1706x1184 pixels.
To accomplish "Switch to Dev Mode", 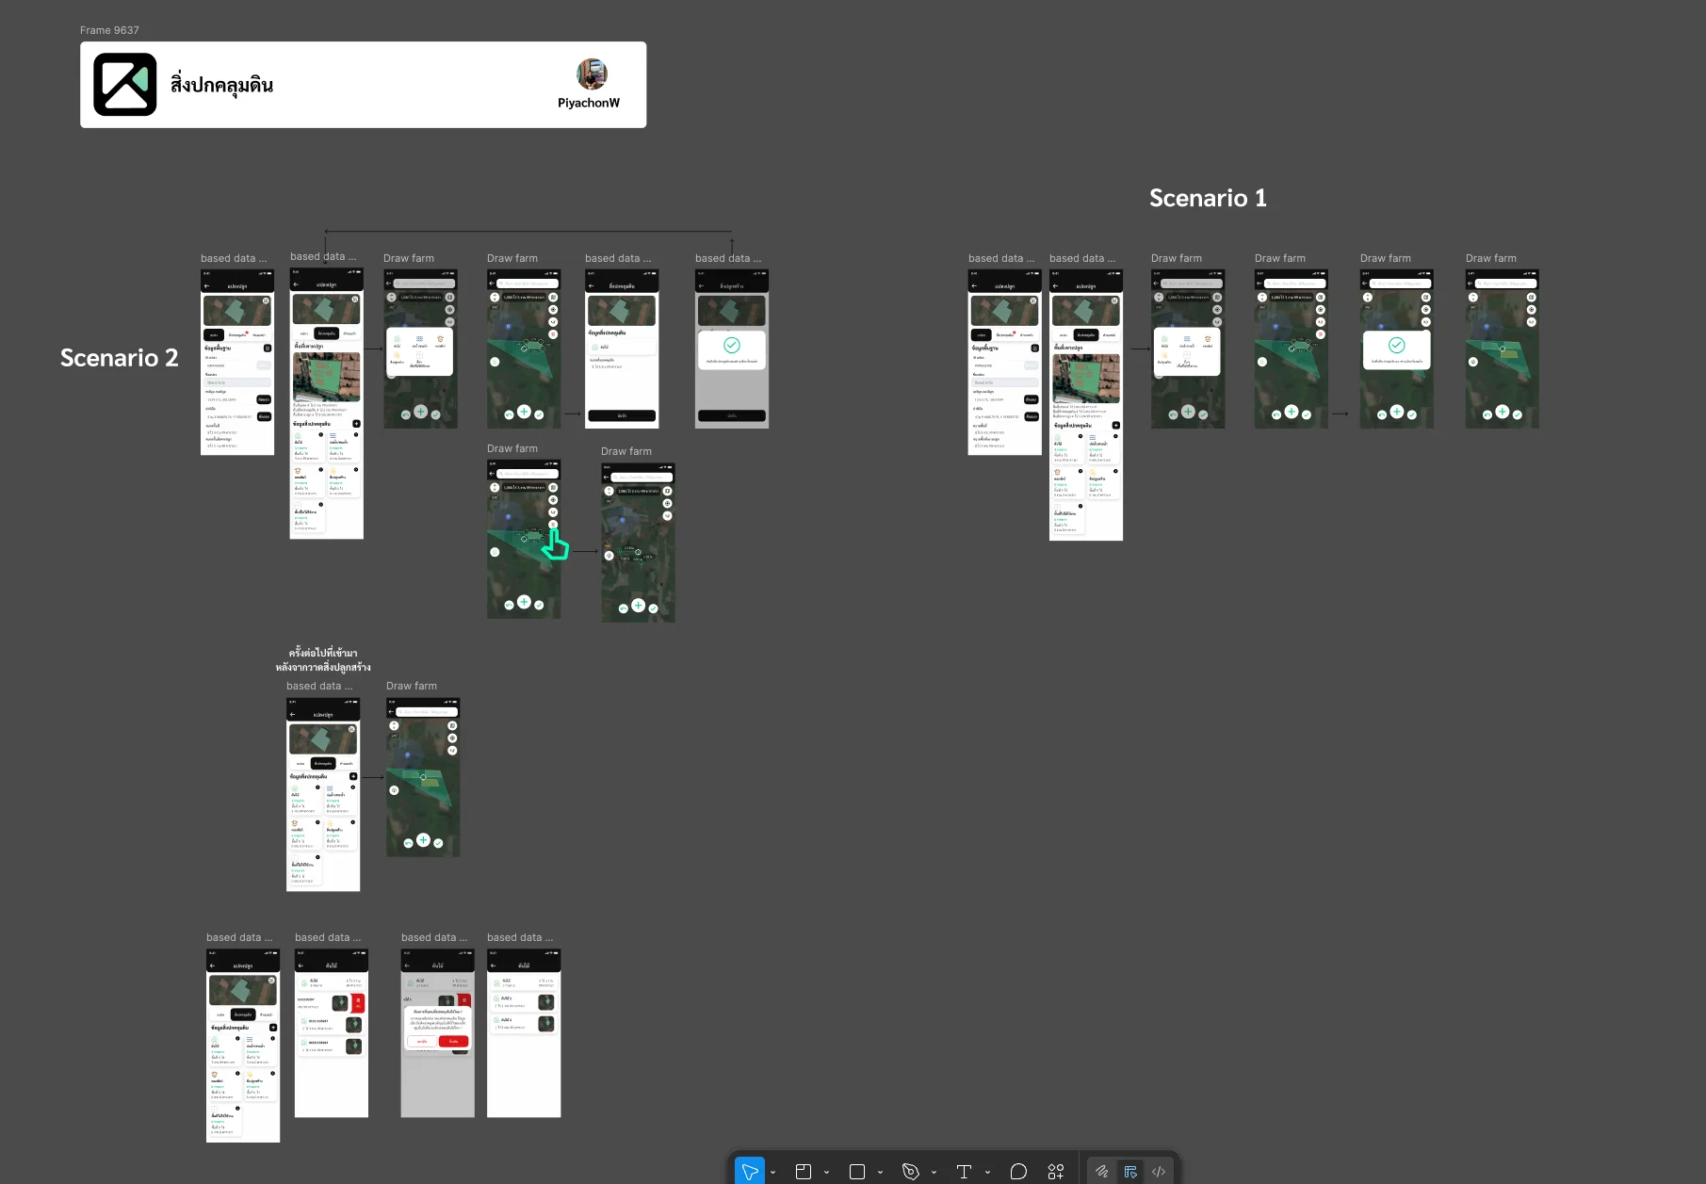I will coord(1159,1172).
